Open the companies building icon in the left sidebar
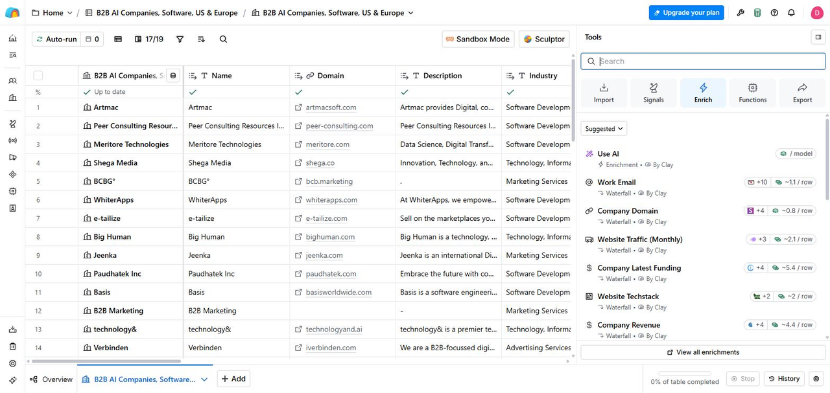The height and width of the screenshot is (393, 830). click(12, 98)
